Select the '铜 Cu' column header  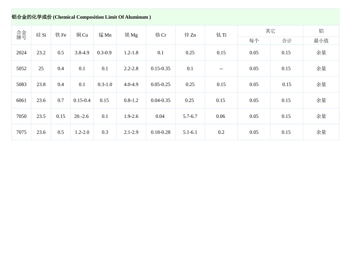tap(82, 35)
